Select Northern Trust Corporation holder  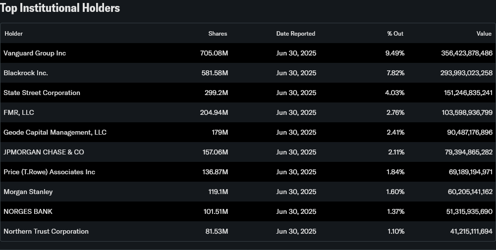point(46,231)
